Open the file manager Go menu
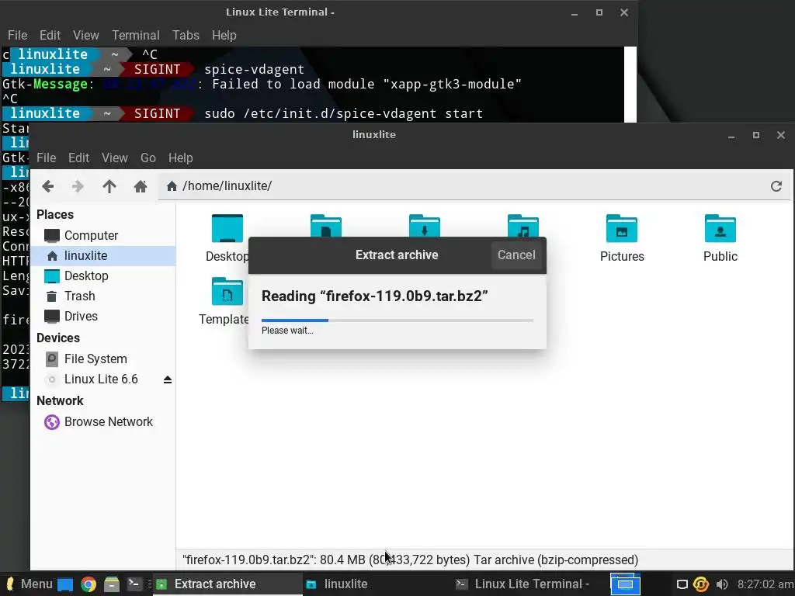Screen dimensions: 795x596 tap(148, 158)
